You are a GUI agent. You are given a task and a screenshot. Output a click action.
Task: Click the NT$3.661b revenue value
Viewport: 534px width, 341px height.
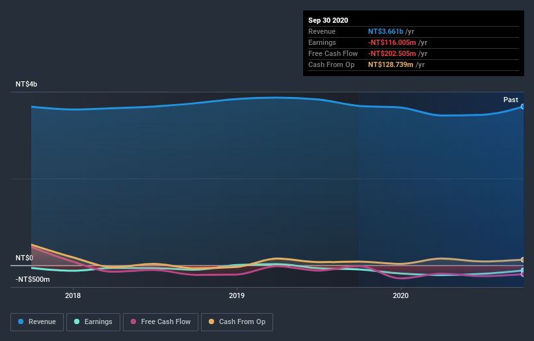386,31
